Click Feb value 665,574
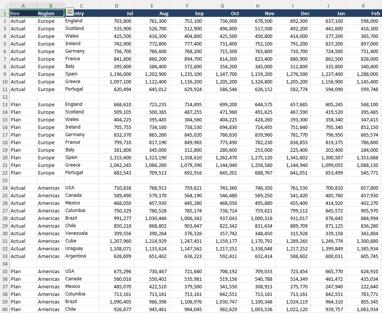Image resolution: width=382 pixels, height=313 pixels. coord(364,135)
